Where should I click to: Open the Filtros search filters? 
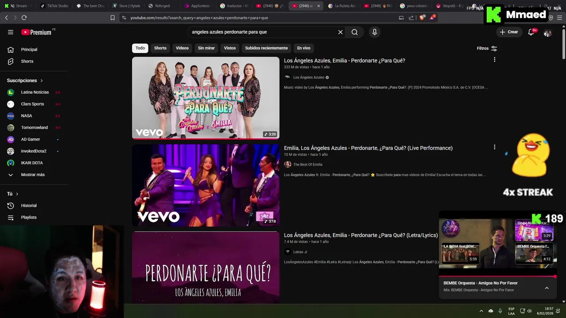tap(487, 48)
